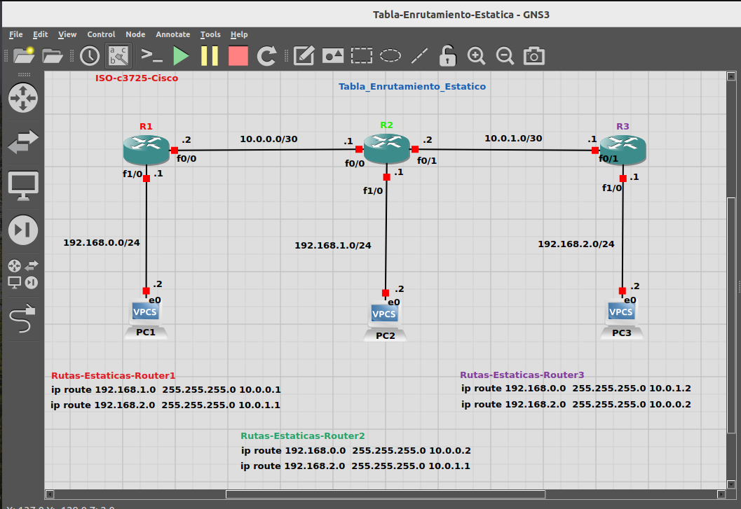Click the horizontal scrollbar left arrow
The width and height of the screenshot is (741, 509).
[x=50, y=494]
